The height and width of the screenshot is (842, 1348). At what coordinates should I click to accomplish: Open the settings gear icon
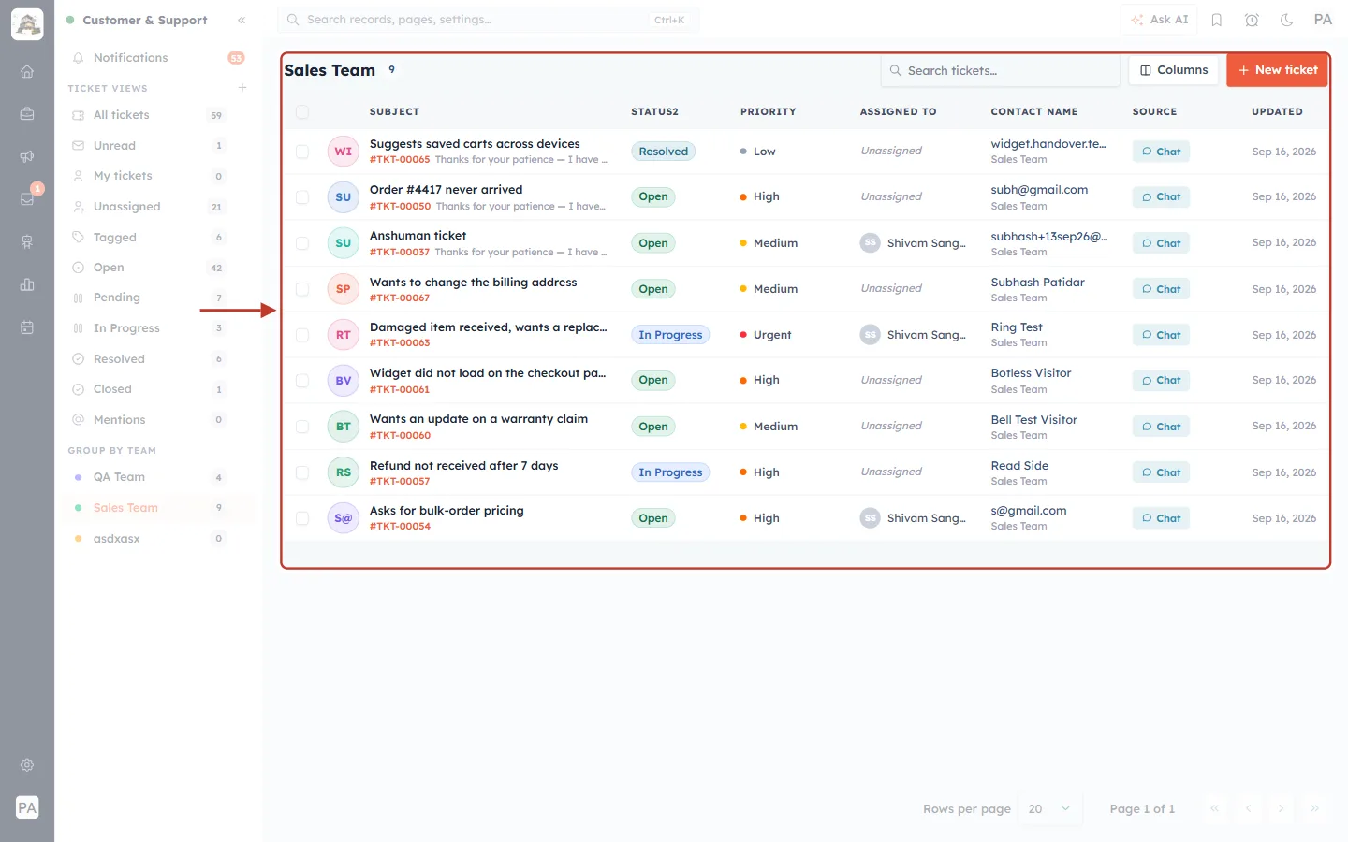click(27, 764)
